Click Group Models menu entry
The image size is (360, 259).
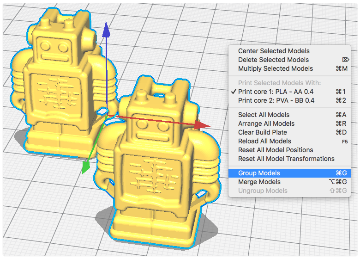[289, 173]
